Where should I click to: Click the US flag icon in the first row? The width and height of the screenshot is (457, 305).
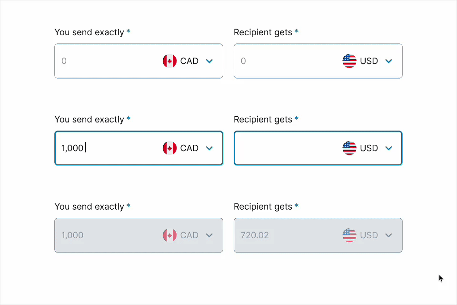pyautogui.click(x=349, y=61)
